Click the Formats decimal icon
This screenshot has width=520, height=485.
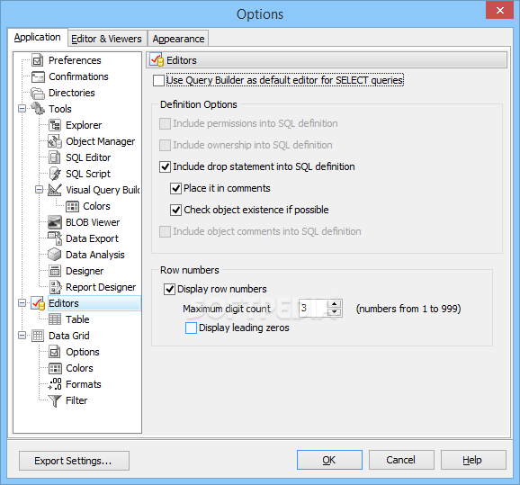[55, 384]
